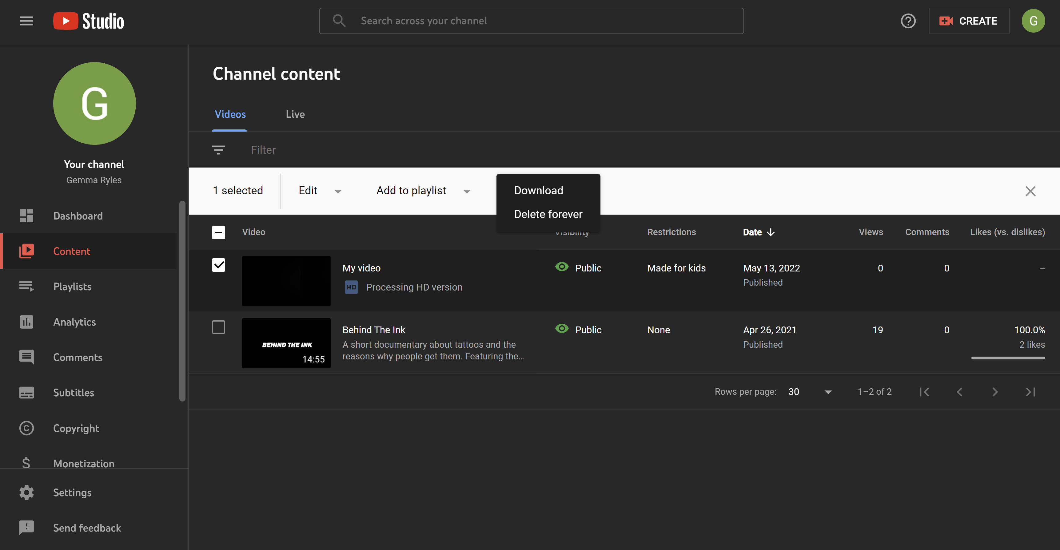
Task: Click the search magnifier icon
Action: (339, 21)
